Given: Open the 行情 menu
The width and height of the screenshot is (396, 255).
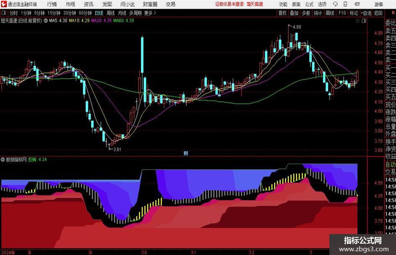Looking at the screenshot, I should [52, 4].
